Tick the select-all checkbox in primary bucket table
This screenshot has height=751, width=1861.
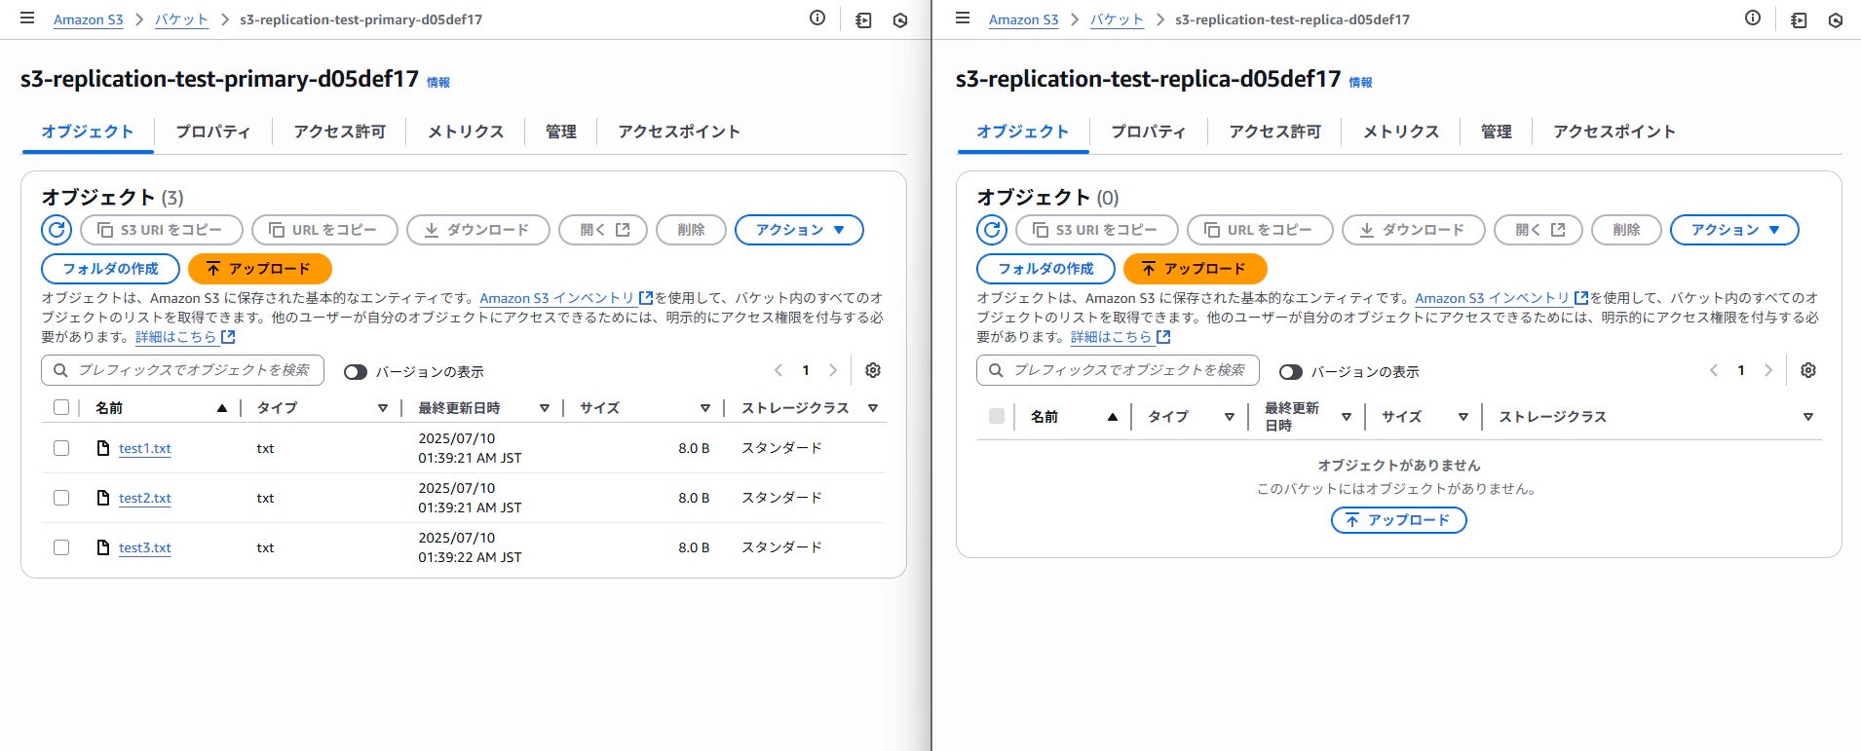click(x=61, y=407)
